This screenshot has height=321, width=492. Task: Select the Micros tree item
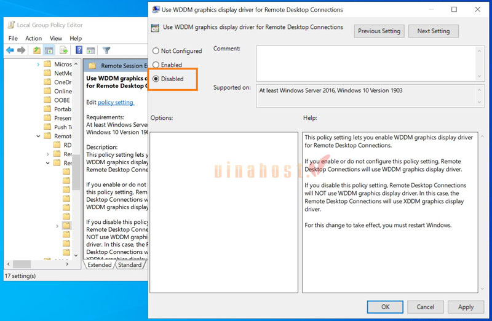pos(63,64)
